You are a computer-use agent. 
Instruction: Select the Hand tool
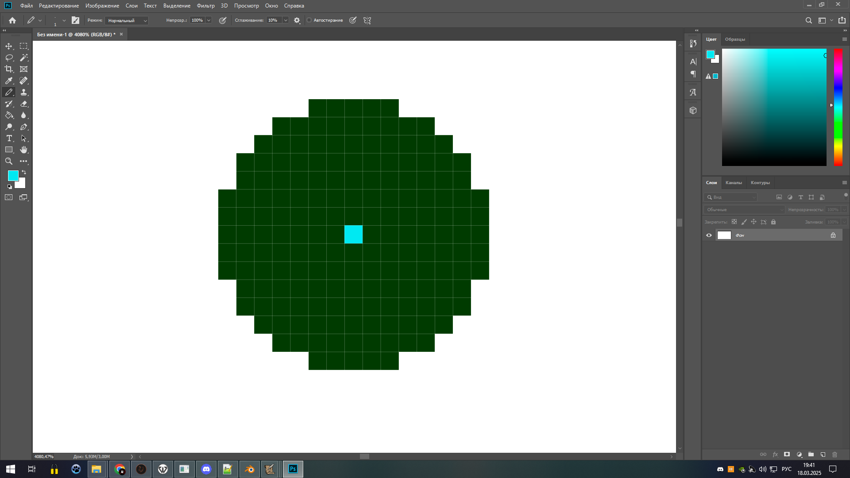[x=24, y=150]
